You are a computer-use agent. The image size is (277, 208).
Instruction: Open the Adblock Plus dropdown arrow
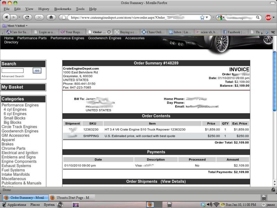(x=274, y=17)
